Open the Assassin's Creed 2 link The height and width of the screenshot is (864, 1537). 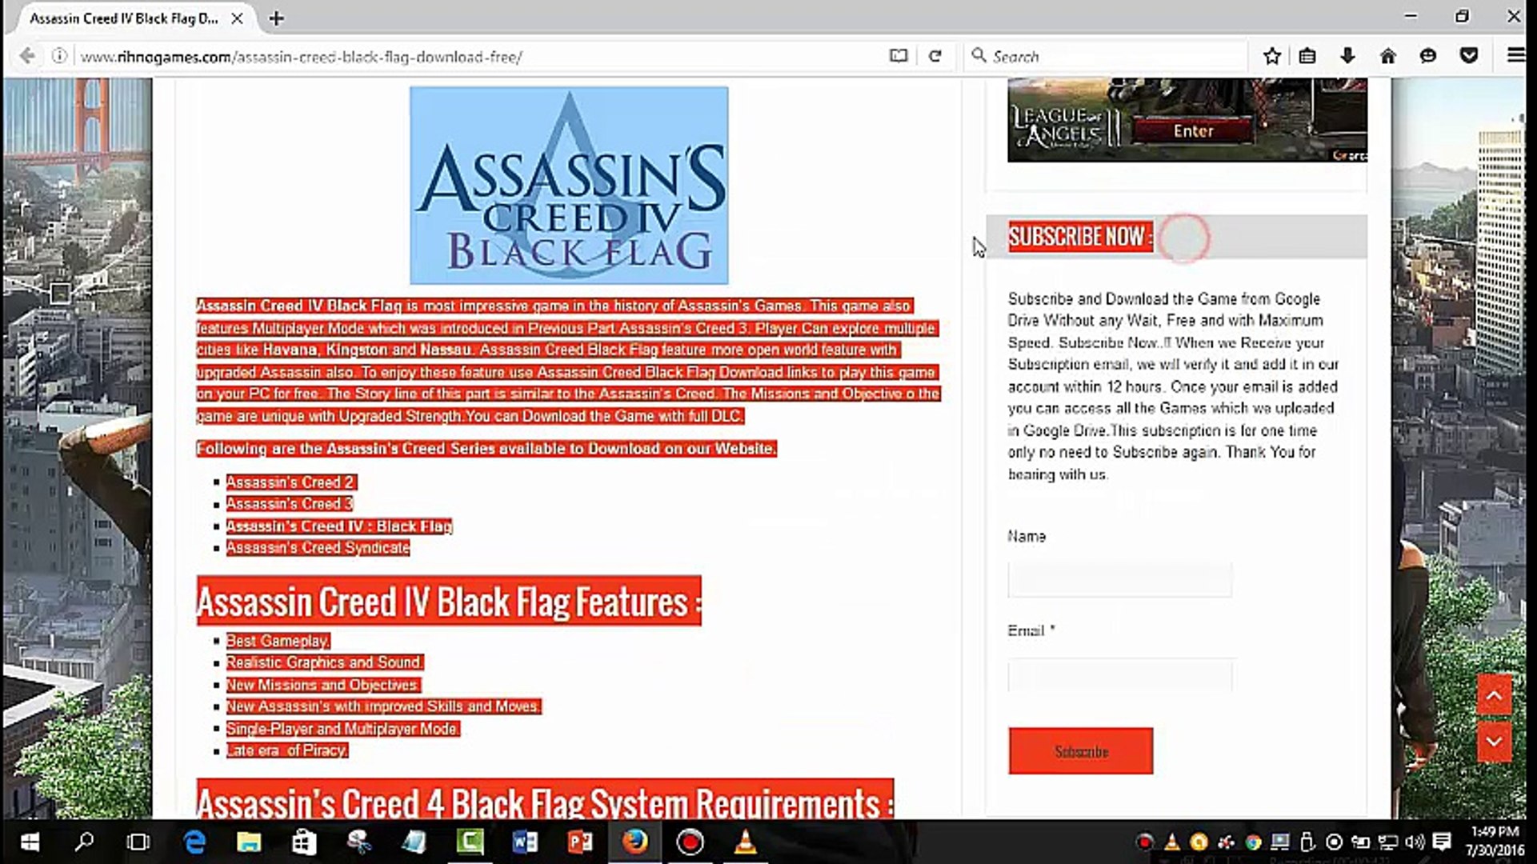click(x=290, y=482)
